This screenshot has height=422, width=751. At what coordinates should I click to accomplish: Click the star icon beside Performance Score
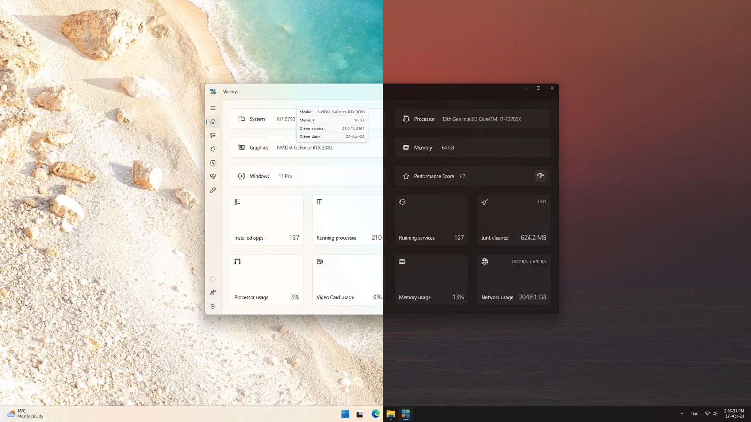pos(406,176)
